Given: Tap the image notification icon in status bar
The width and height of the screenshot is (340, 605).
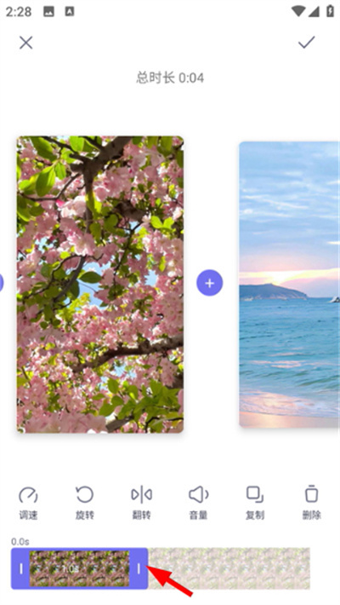Looking at the screenshot, I should tap(48, 12).
